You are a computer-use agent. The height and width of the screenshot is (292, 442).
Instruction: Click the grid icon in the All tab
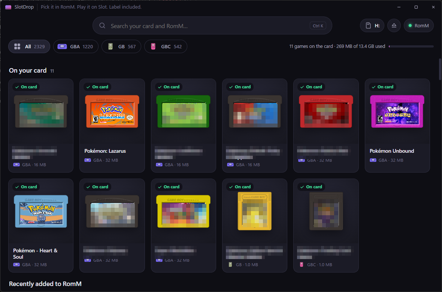coord(17,46)
